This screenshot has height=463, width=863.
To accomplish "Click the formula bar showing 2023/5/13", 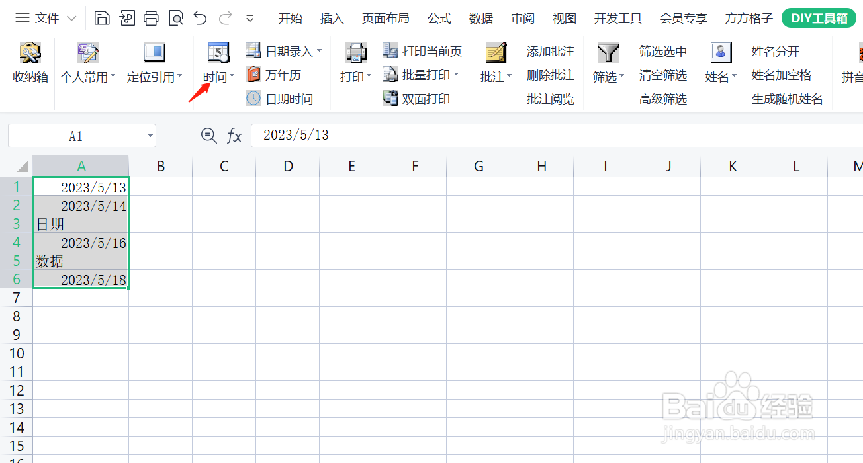I will click(557, 136).
